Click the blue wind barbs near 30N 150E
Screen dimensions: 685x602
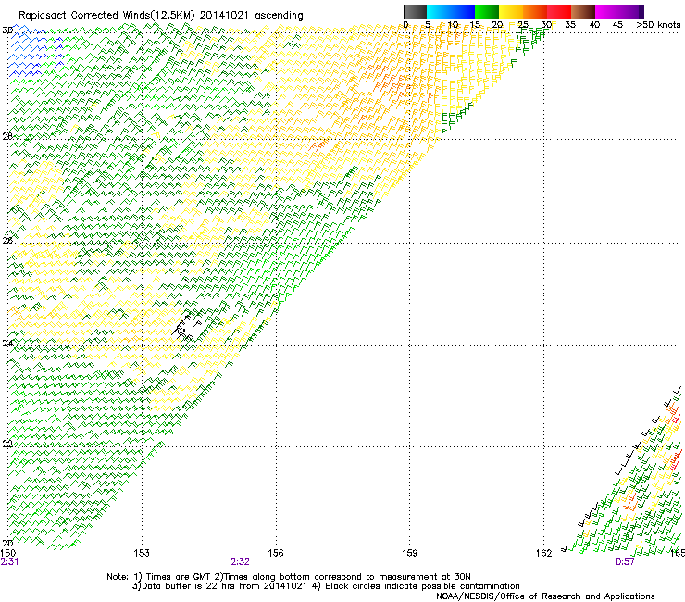coord(36,52)
